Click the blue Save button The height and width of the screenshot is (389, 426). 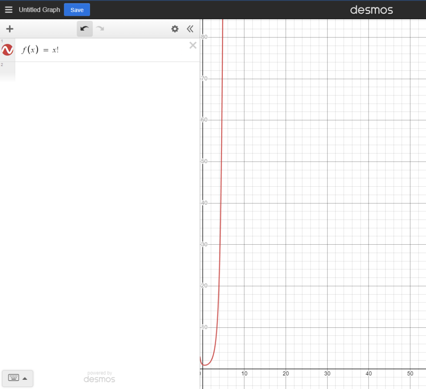[77, 10]
